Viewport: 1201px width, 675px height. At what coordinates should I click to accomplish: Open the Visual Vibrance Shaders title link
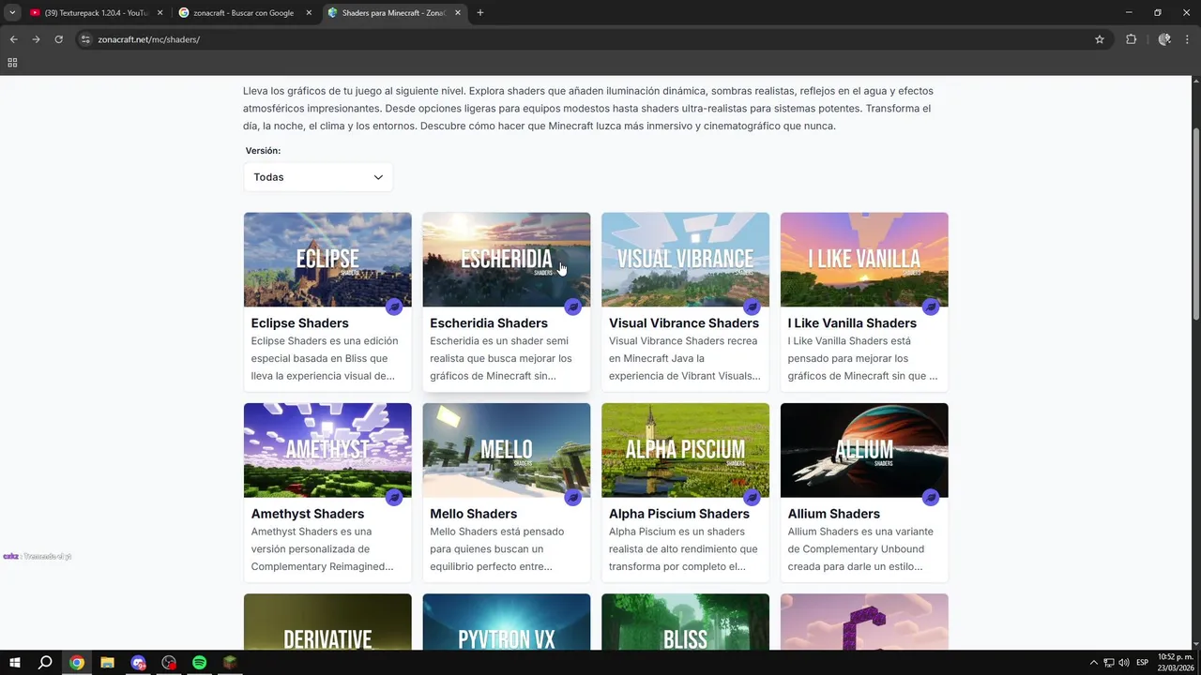tap(684, 323)
